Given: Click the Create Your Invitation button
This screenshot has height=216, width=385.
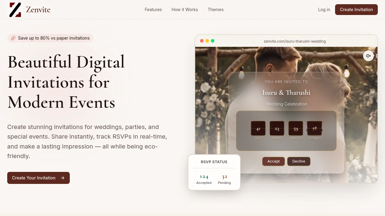Looking at the screenshot, I should click(x=38, y=178).
